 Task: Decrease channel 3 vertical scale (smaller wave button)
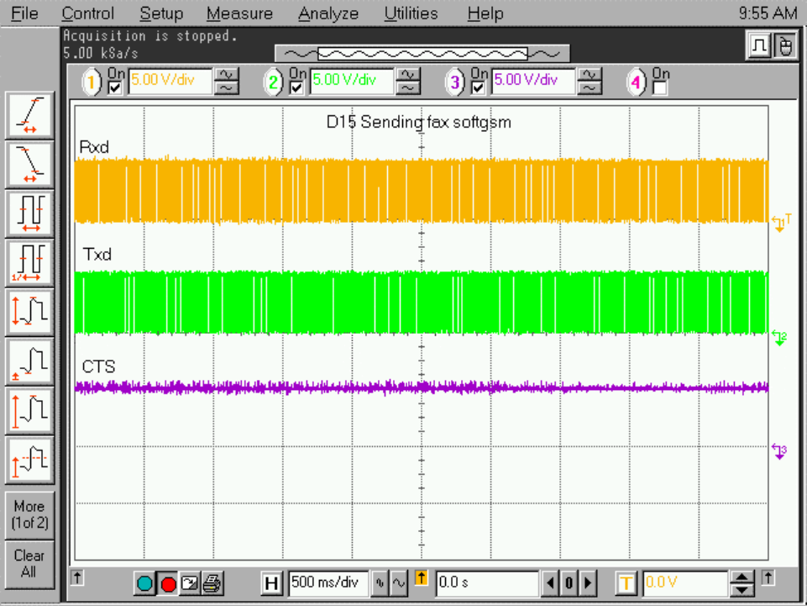pos(590,88)
